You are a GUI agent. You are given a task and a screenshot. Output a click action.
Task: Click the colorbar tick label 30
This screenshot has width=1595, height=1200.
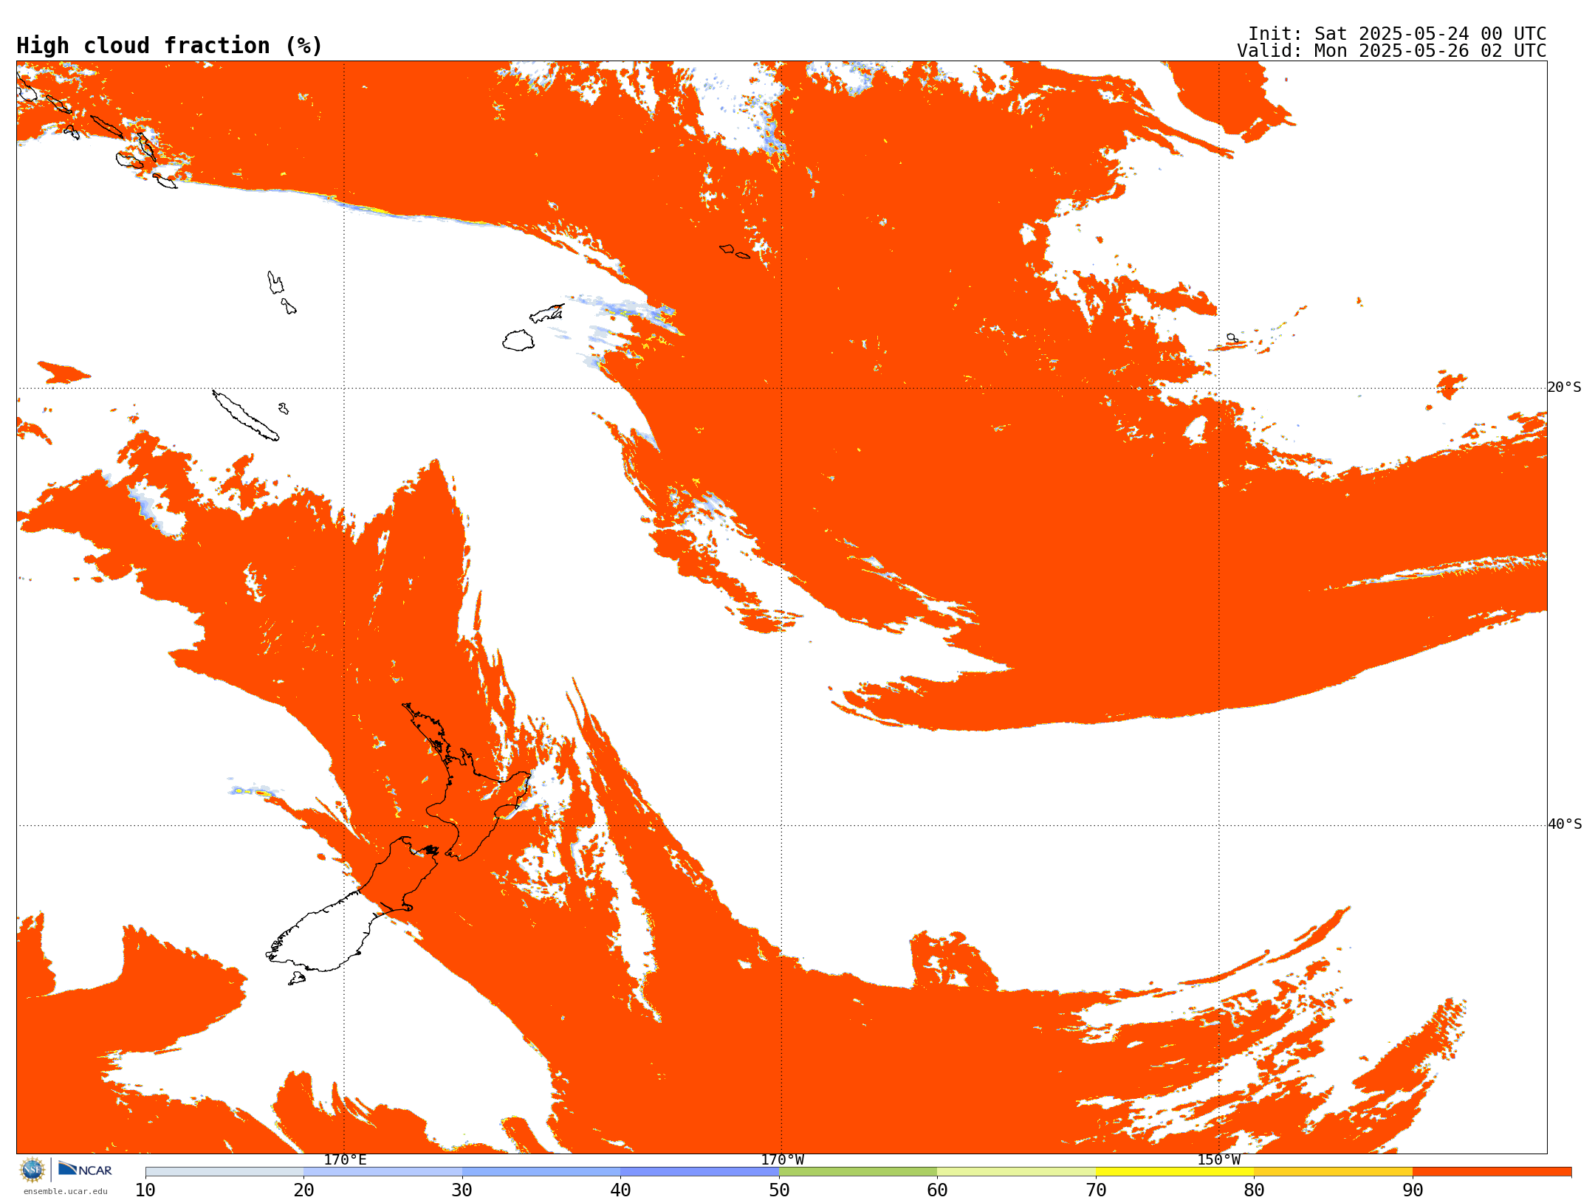[462, 1190]
